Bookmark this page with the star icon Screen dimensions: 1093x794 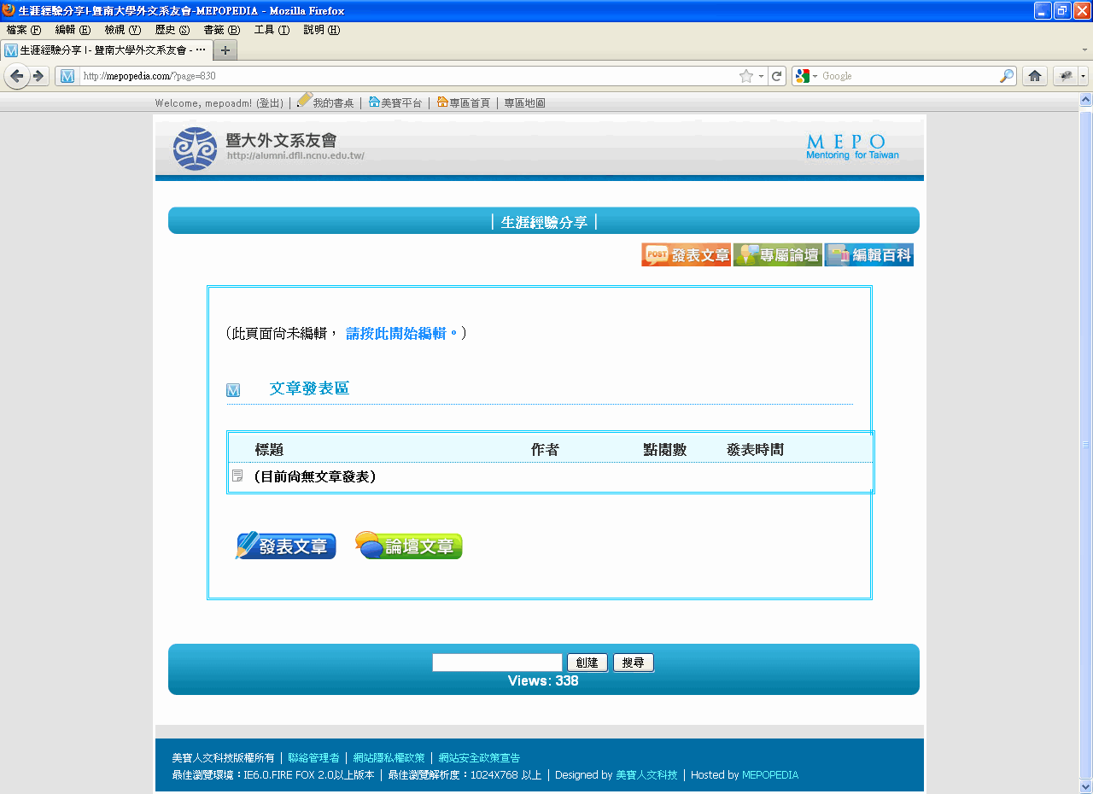(x=745, y=76)
